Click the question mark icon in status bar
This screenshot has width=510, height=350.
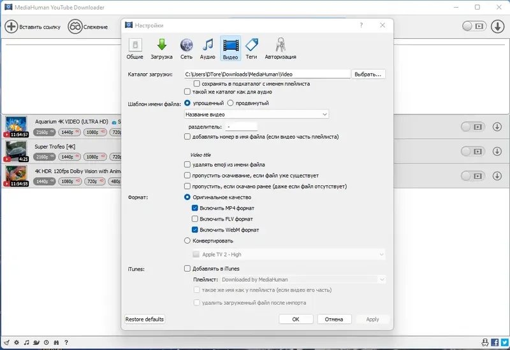[66, 342]
